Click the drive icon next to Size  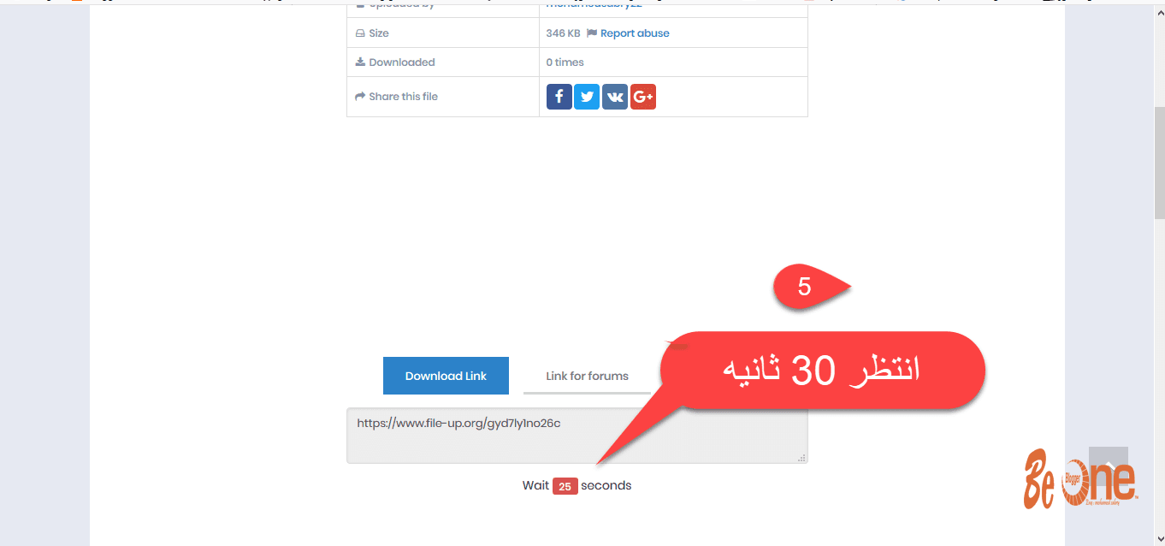coord(360,33)
